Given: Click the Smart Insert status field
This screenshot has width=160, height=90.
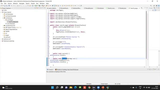Looking at the screenshot, I should point(104,84).
